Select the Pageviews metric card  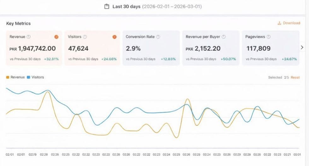271,48
